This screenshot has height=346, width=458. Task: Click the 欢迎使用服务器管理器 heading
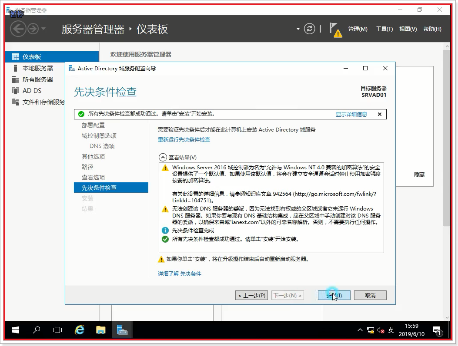click(141, 54)
